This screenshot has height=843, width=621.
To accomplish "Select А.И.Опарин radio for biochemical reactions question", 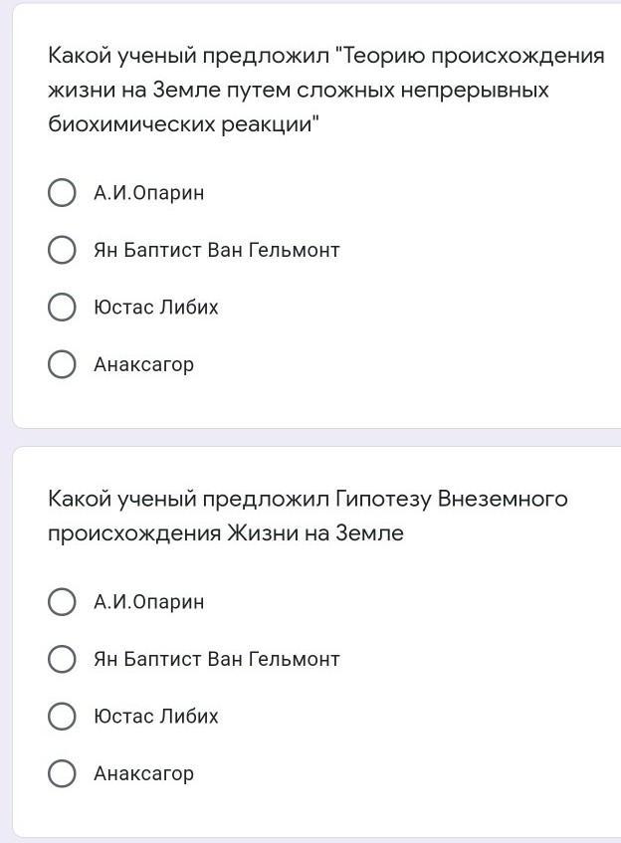I will (62, 192).
